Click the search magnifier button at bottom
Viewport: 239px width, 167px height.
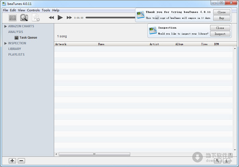pos(217,161)
